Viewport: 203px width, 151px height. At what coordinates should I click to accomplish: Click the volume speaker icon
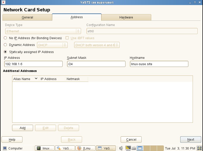[x=121, y=148]
